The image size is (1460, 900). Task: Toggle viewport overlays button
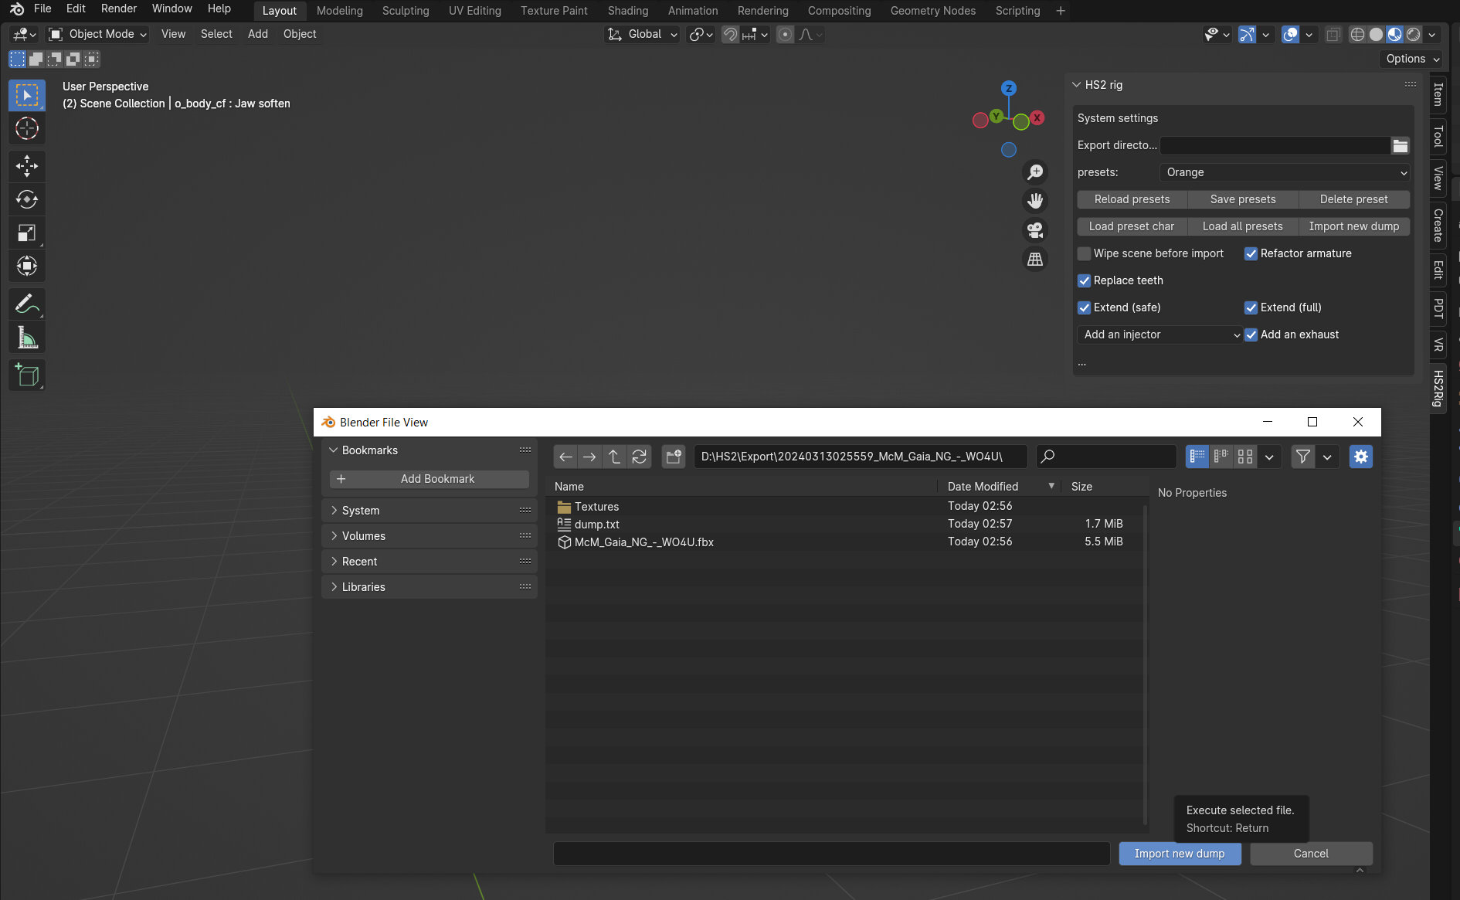coord(1290,34)
